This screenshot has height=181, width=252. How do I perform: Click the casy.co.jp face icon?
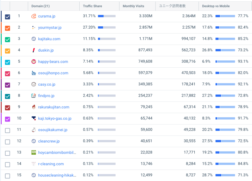click(34, 84)
